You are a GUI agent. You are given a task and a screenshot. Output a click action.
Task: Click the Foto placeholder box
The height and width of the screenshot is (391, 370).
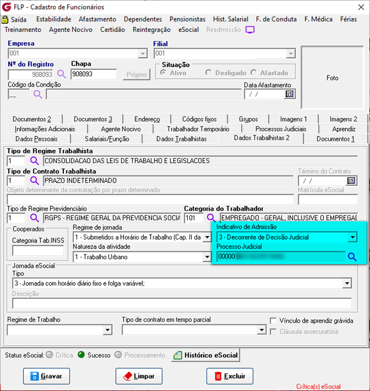332,78
